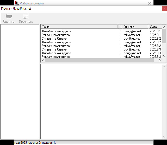Click the Прочитать (read) toolbar icon
Image resolution: width=167 pixels, height=145 pixels.
click(26, 16)
